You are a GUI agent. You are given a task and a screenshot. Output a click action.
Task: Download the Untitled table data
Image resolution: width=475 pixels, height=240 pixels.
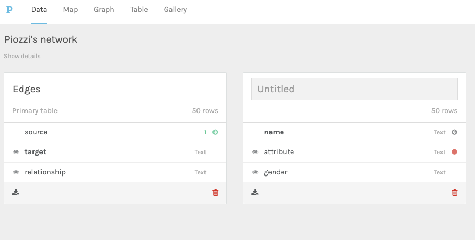click(255, 192)
